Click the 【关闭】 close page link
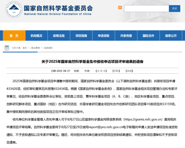The width and height of the screenshot is (185, 148). (129, 71)
